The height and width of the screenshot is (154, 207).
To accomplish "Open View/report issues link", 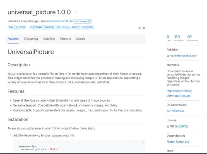I will click(x=178, y=95).
